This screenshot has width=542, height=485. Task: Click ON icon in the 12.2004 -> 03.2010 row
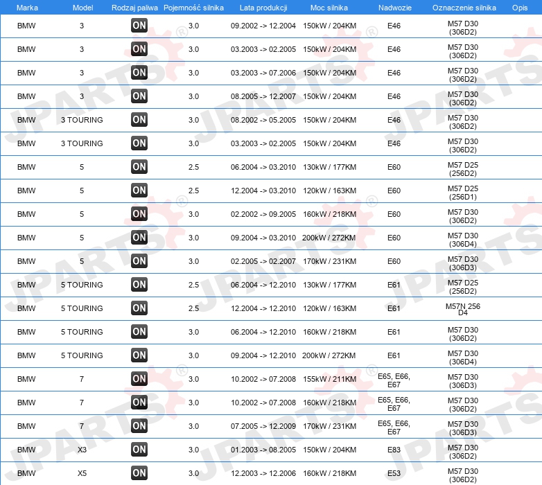pos(139,191)
